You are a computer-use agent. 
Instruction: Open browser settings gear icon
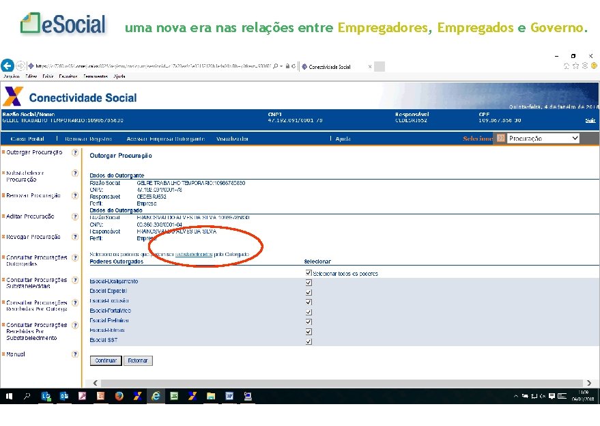pos(585,66)
